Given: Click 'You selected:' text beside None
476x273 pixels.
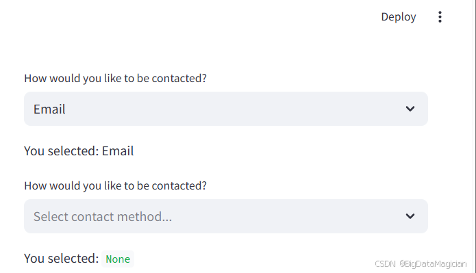Looking at the screenshot, I should (x=62, y=259).
